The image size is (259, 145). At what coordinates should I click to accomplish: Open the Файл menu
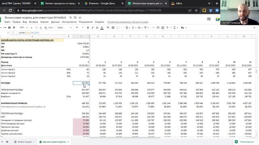coord(7,22)
